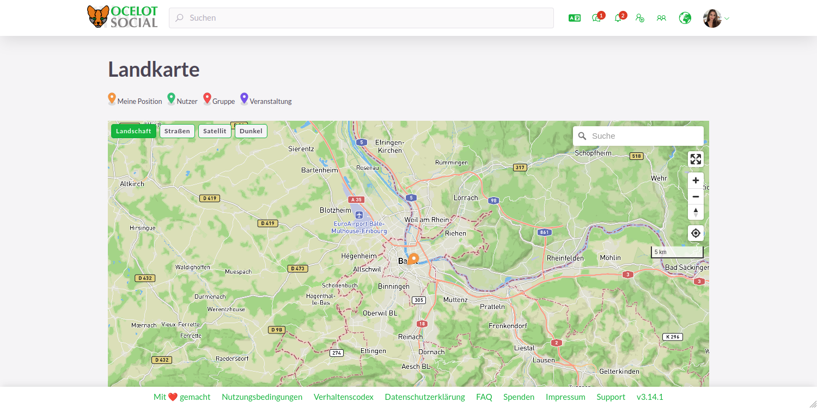Enable the Dunkel map style
This screenshot has width=817, height=408.
pos(251,131)
